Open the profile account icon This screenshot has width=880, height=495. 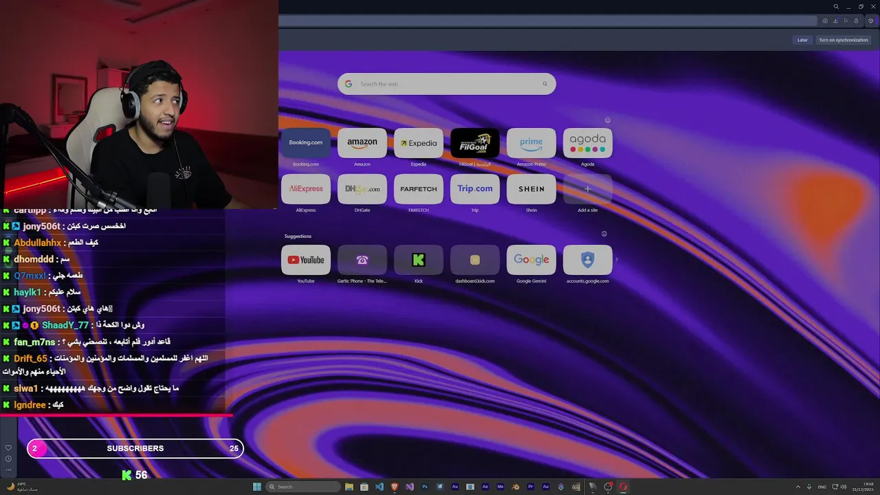(x=856, y=21)
